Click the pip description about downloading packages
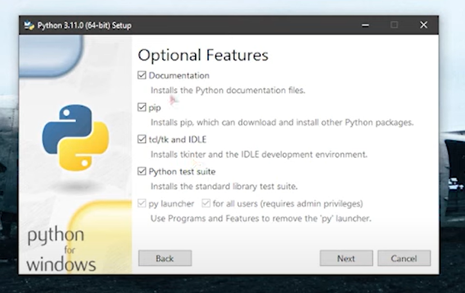Viewport: 465px width, 293px height. [x=282, y=122]
